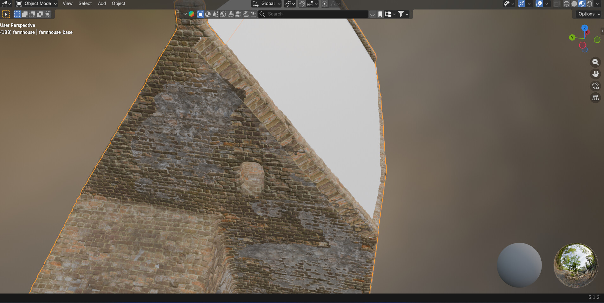Click the Z axis on the navigation gizmo

coord(585,28)
